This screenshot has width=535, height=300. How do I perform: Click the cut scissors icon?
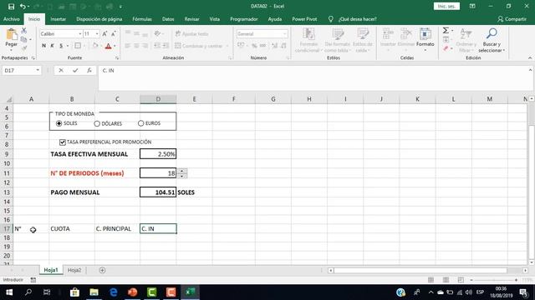[x=24, y=31]
